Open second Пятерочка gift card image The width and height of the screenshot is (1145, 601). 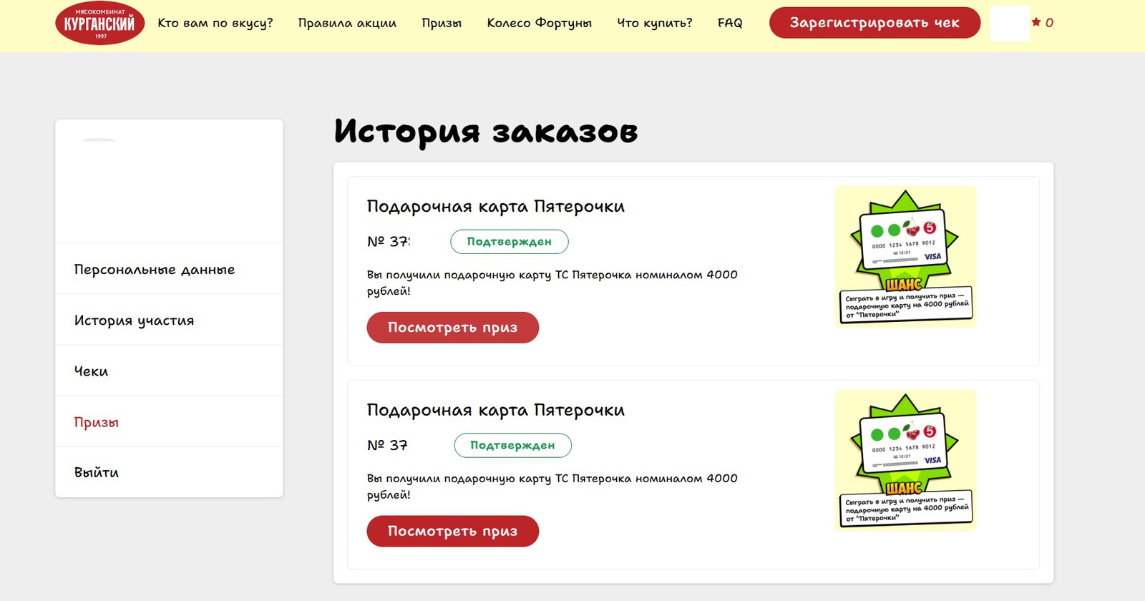[x=905, y=460]
